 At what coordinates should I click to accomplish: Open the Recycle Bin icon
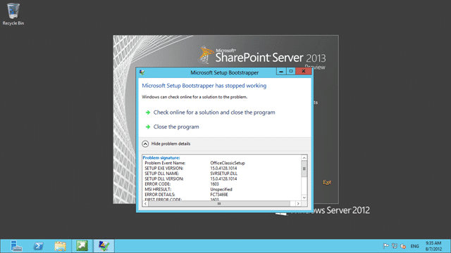pos(13,14)
